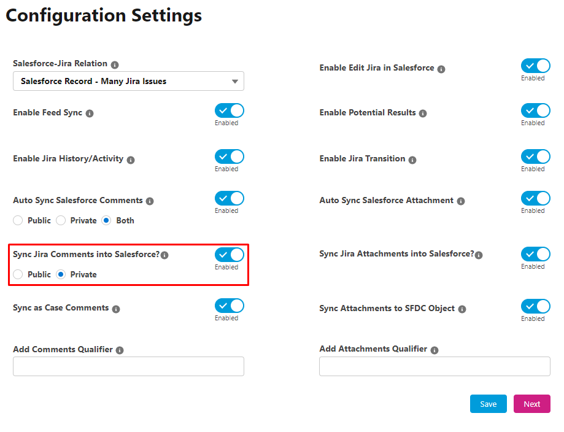Click info icon next to Enable Potential Results
The image size is (564, 432).
tap(423, 114)
